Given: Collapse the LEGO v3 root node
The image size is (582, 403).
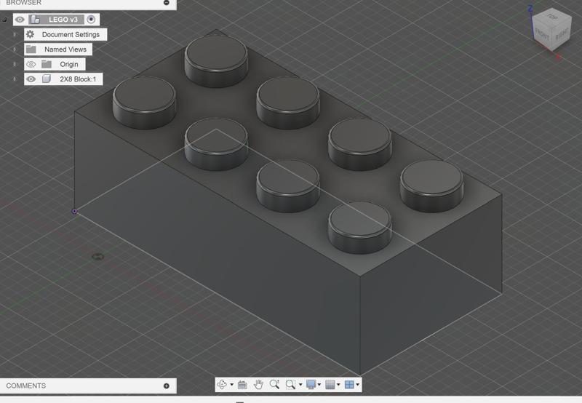Looking at the screenshot, I should coord(4,20).
